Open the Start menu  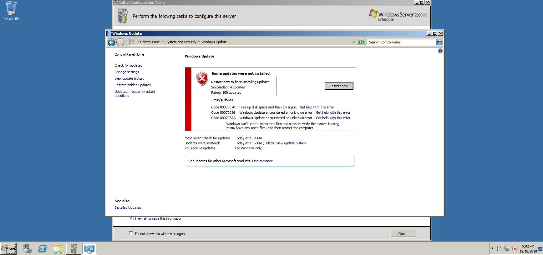pos(8,249)
